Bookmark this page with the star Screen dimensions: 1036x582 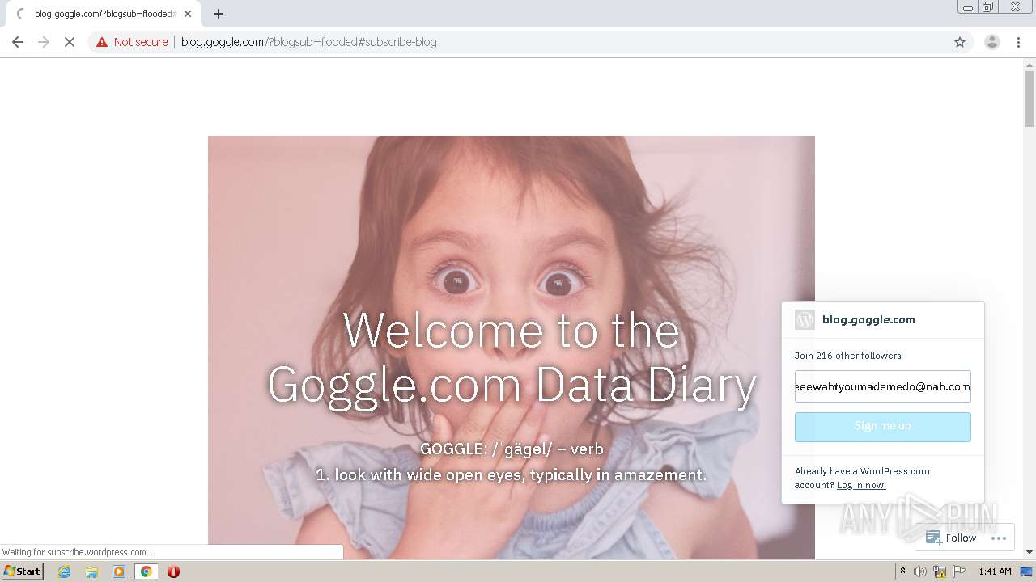[x=960, y=42]
